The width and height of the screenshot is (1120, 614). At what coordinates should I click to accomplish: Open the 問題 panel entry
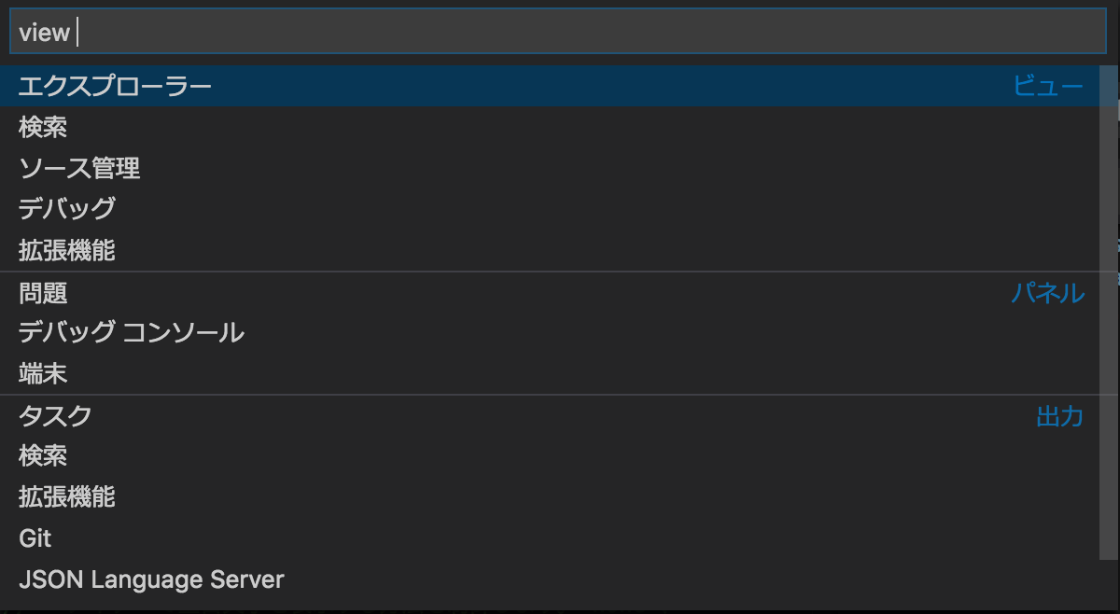43,293
